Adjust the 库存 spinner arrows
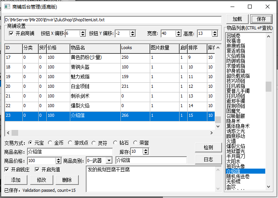The height and width of the screenshot is (198, 278). coord(146,152)
